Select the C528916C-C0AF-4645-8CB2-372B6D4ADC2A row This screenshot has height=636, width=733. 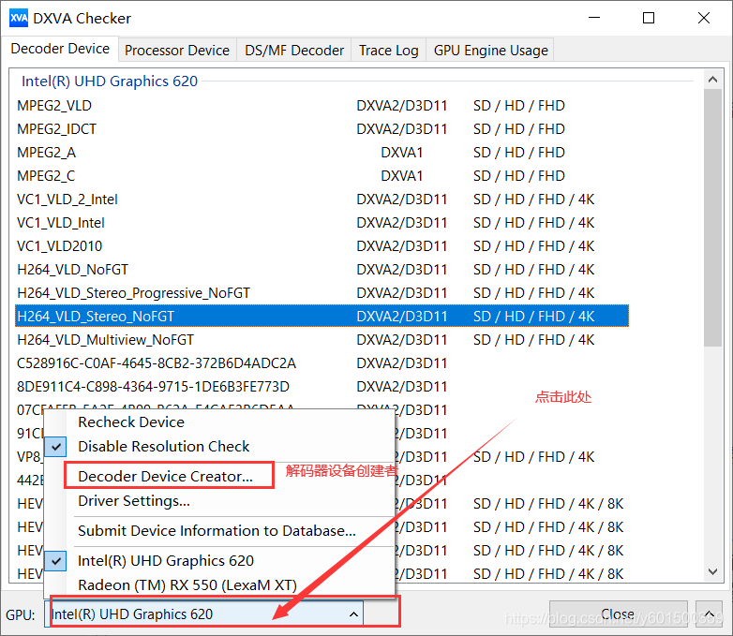pyautogui.click(x=322, y=363)
